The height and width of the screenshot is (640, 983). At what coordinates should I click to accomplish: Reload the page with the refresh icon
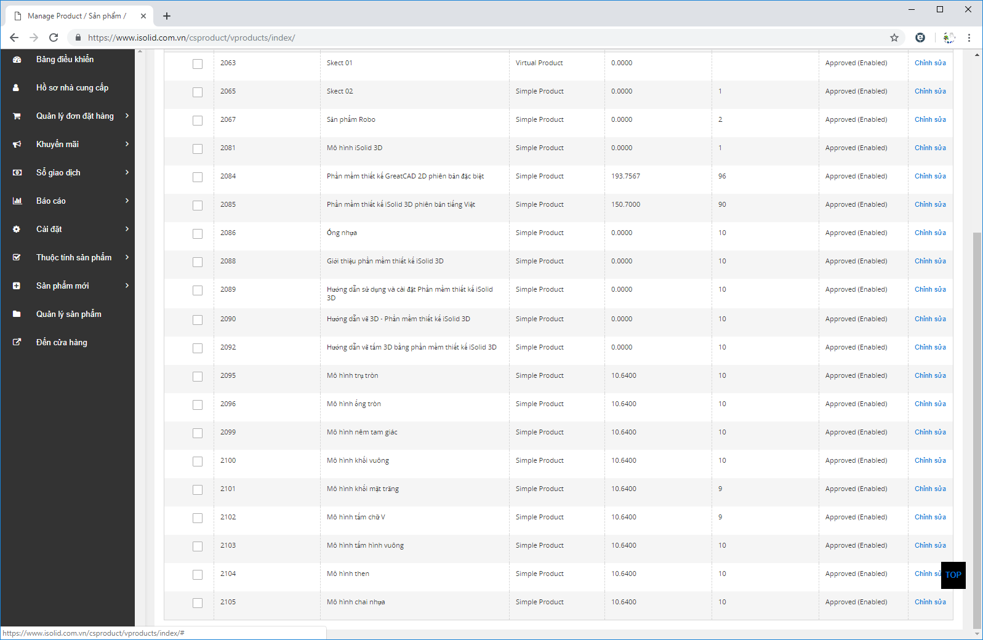pos(54,38)
